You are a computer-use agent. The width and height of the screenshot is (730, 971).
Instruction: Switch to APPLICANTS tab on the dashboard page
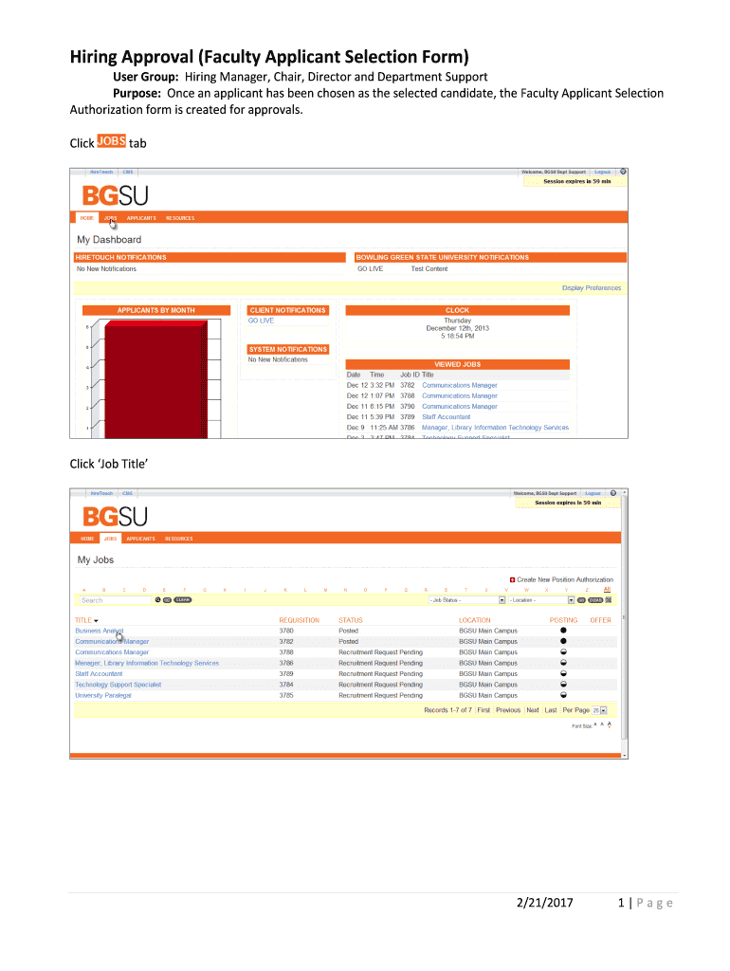point(141,218)
